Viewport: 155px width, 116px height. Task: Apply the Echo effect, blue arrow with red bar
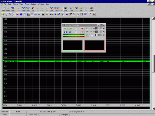tap(10, 14)
